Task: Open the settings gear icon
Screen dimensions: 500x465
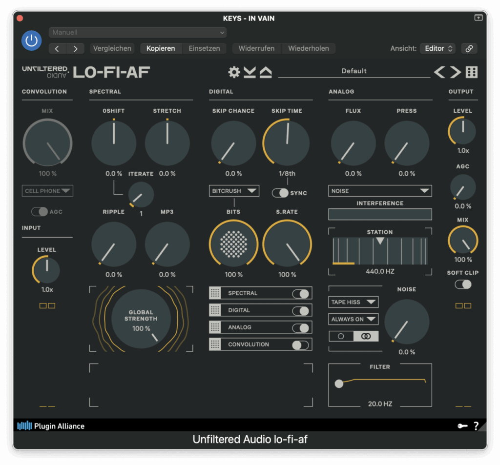Action: pyautogui.click(x=234, y=72)
